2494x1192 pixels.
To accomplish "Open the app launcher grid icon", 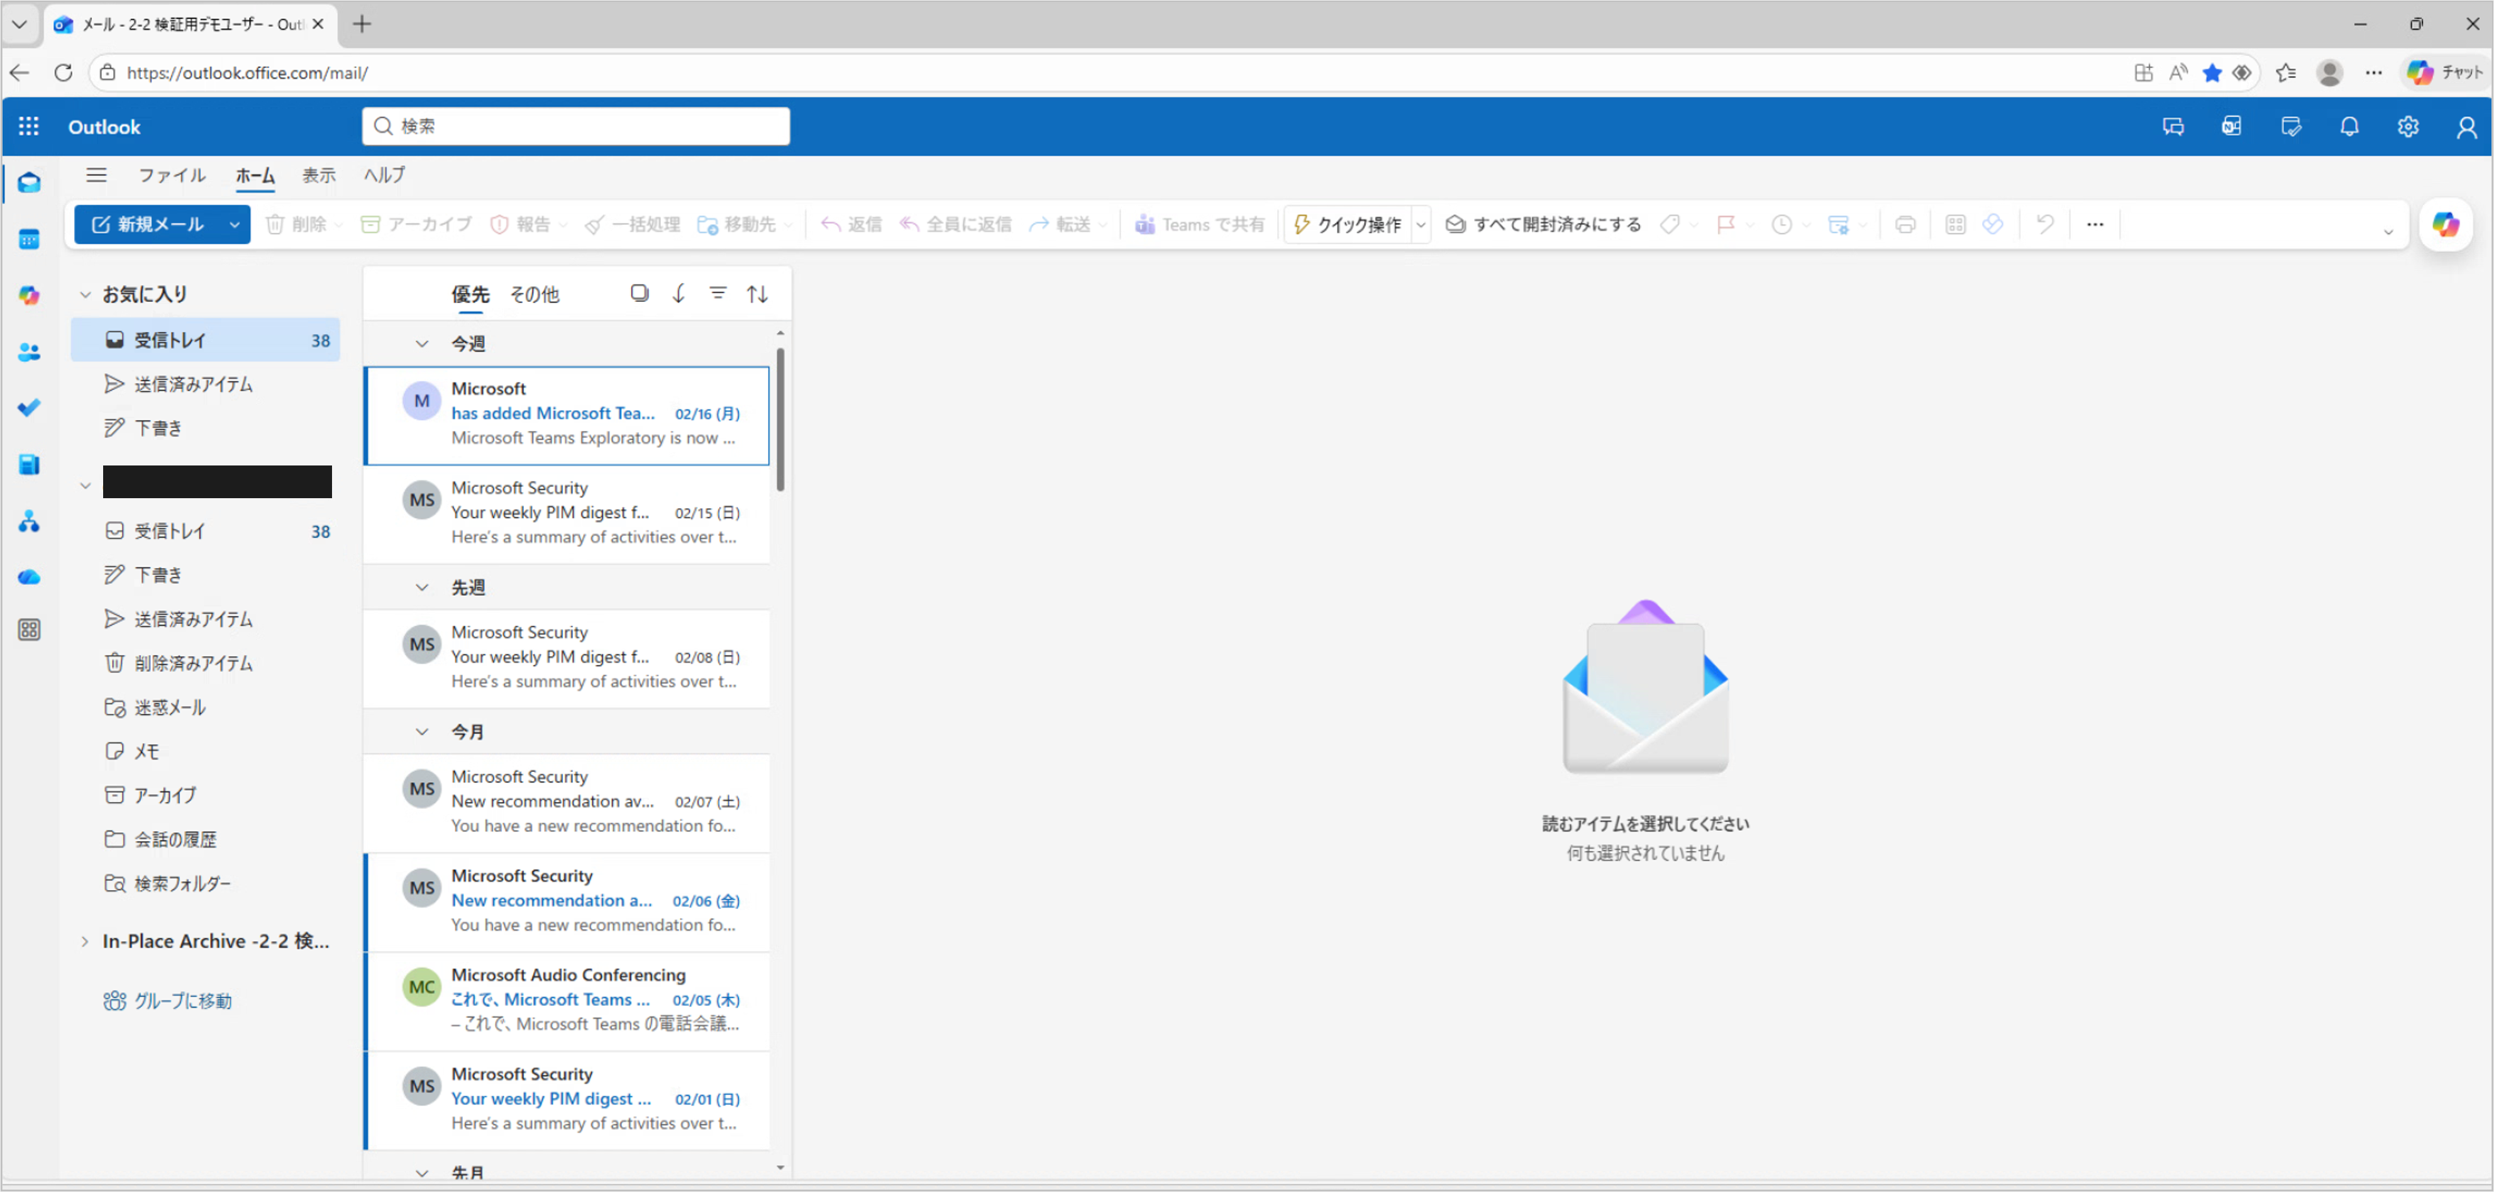I will pos(29,127).
